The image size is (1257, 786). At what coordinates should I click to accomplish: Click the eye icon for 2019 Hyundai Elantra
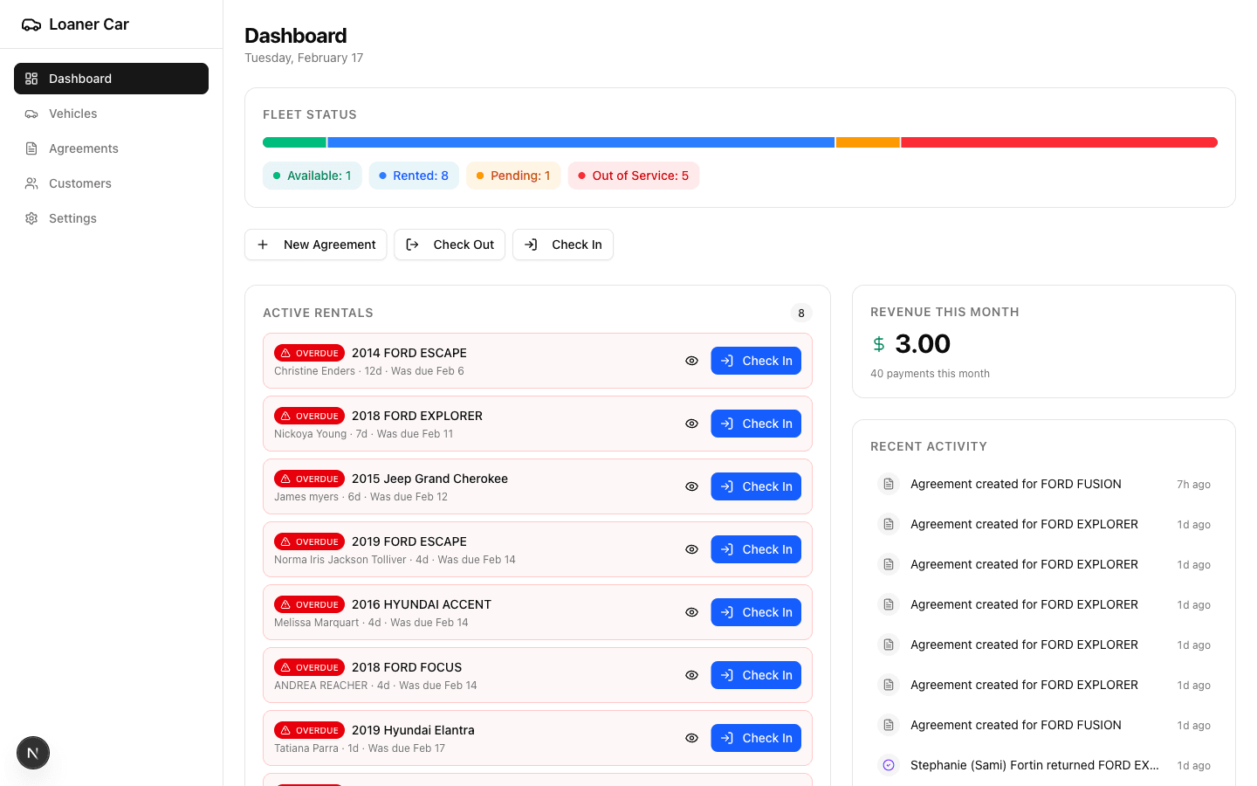click(x=691, y=738)
